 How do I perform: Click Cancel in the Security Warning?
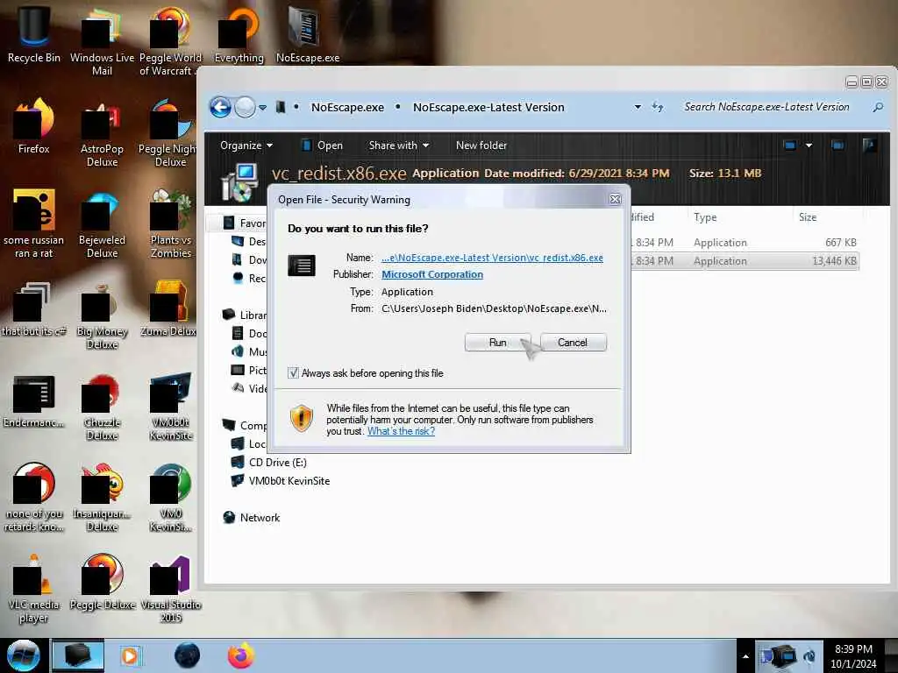tap(573, 343)
